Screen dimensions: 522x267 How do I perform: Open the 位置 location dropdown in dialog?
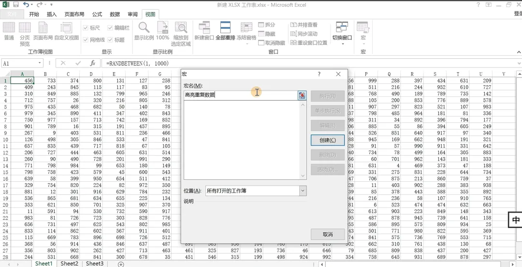pos(303,191)
